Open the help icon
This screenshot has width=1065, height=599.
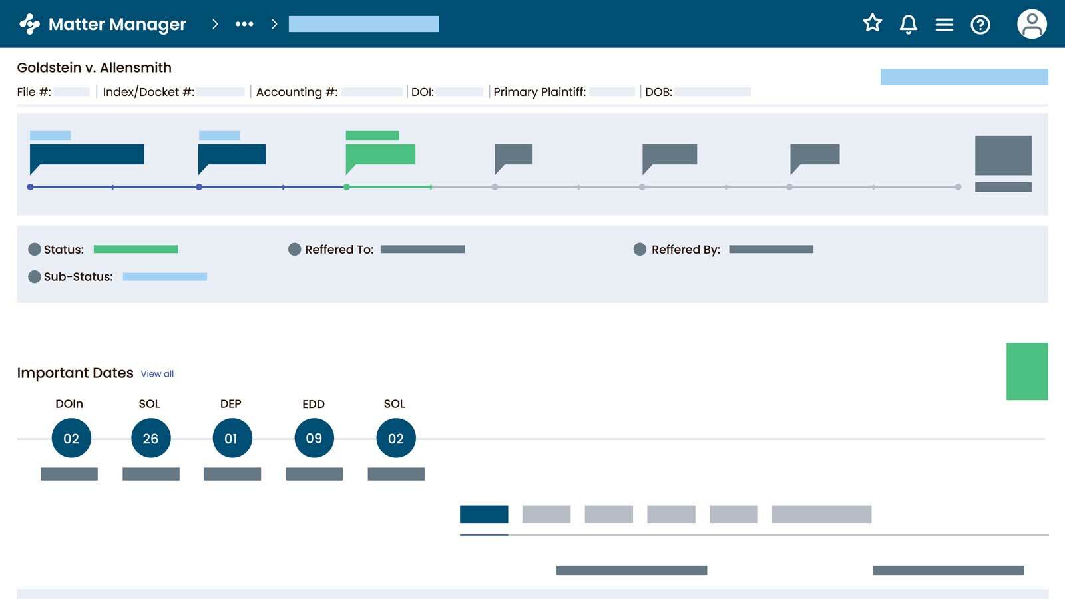point(980,25)
